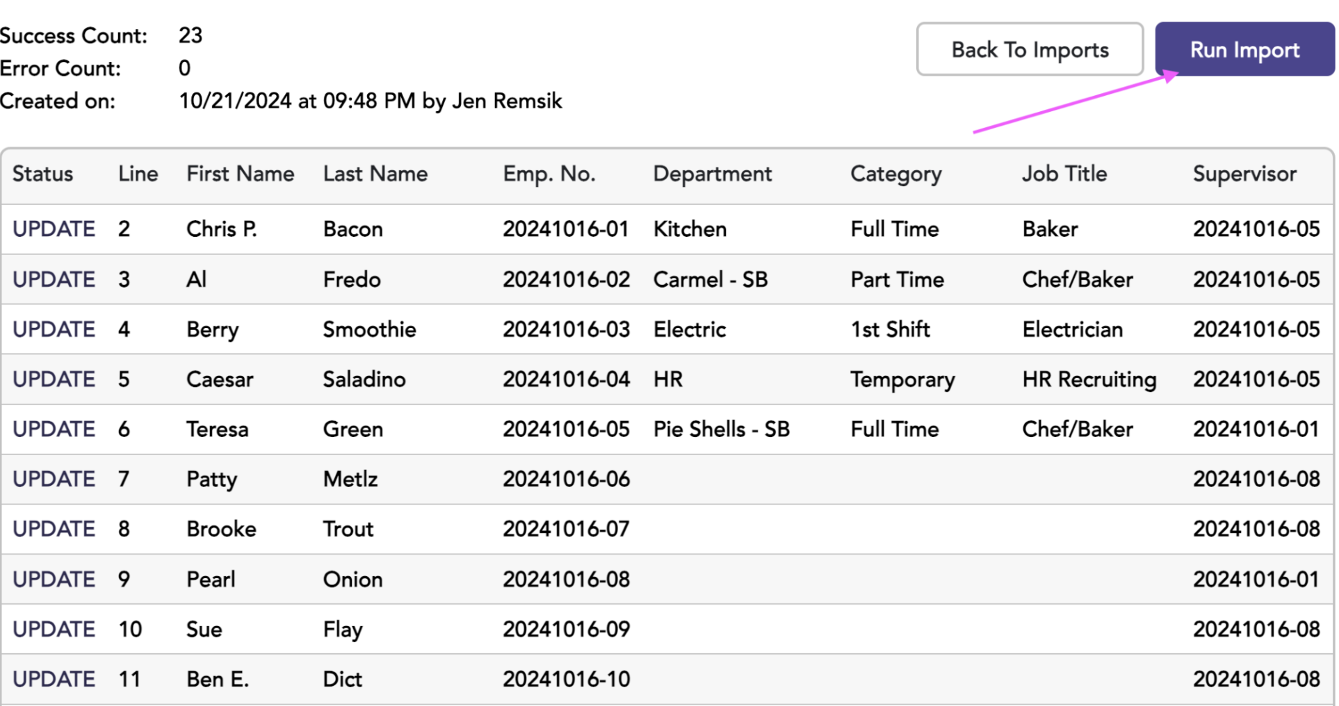Click the Supervisor column header

(x=1244, y=174)
